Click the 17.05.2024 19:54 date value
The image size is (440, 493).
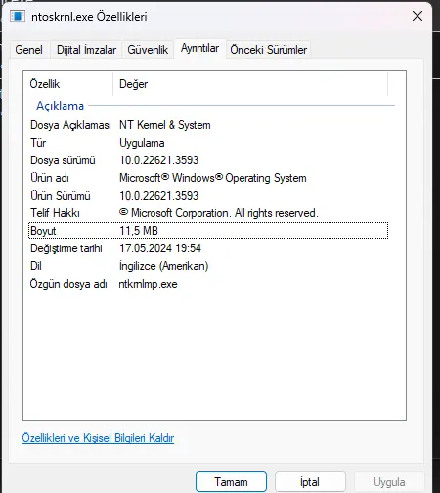click(160, 248)
